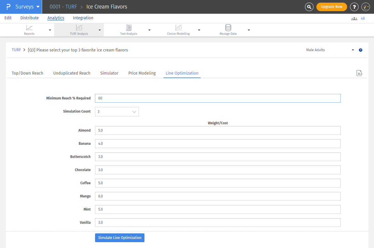Expand the TURF Analysis dropdown arrow

(100, 30)
